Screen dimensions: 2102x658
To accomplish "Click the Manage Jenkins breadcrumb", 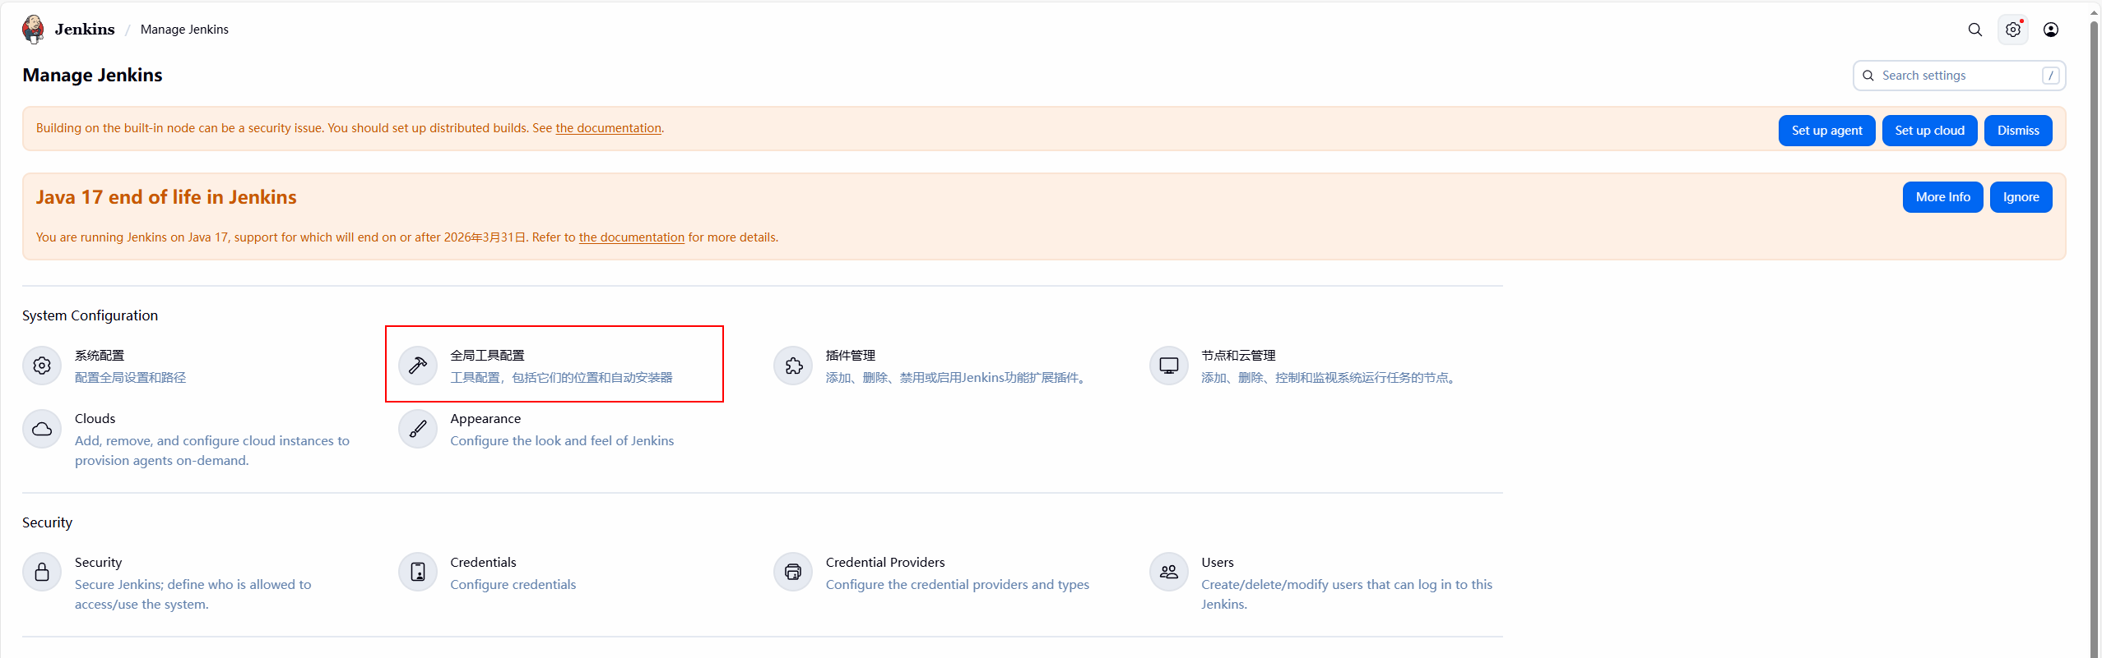I will click(x=184, y=30).
